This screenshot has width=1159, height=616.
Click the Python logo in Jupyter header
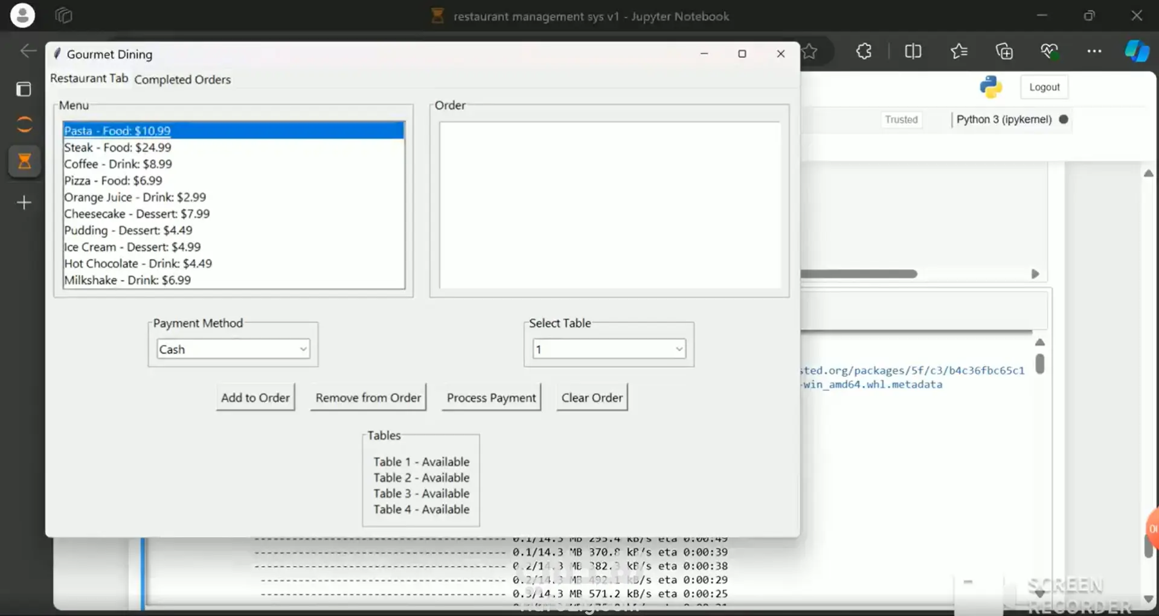click(x=990, y=87)
